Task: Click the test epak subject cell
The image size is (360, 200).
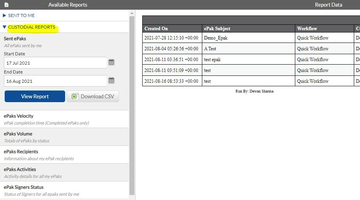Action: [248, 59]
